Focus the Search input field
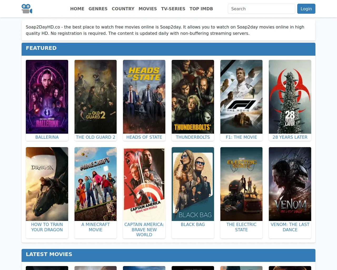337x270 pixels. tap(261, 9)
